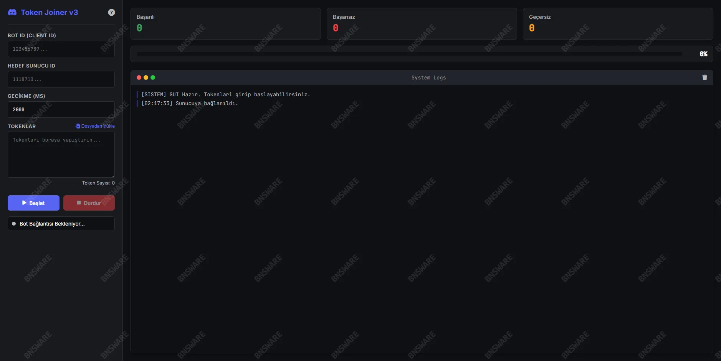Click the System Logs title text
721x361 pixels.
click(428, 77)
